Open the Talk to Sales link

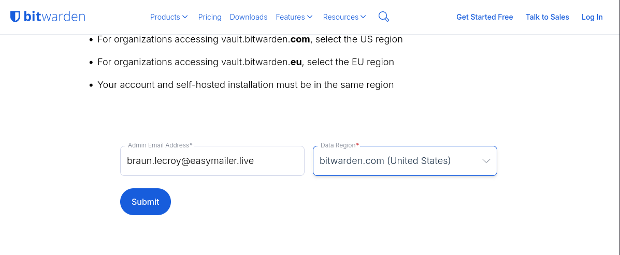click(x=547, y=17)
